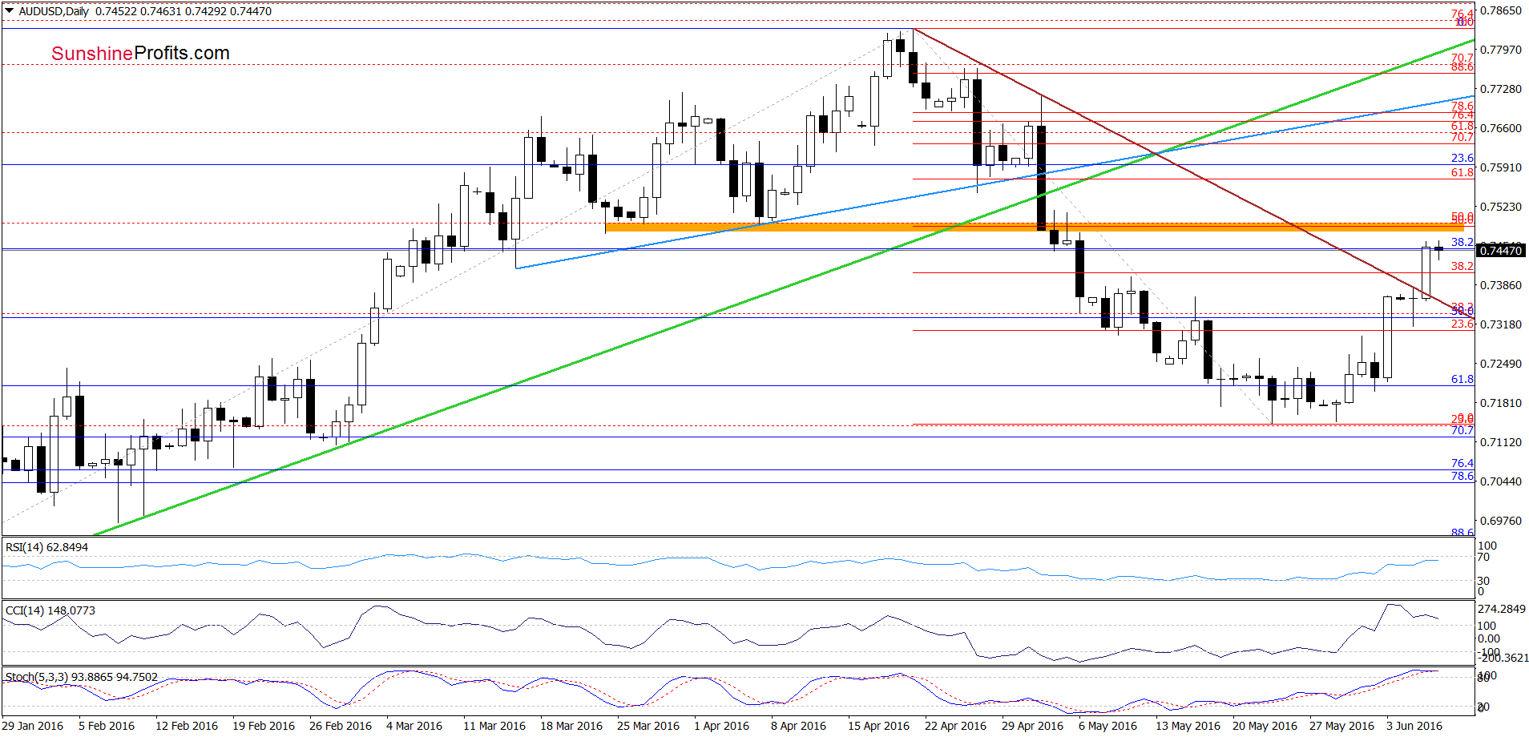This screenshot has height=737, width=1529.
Task: Click the 5 Feb 2016 date label
Action: pyautogui.click(x=107, y=726)
